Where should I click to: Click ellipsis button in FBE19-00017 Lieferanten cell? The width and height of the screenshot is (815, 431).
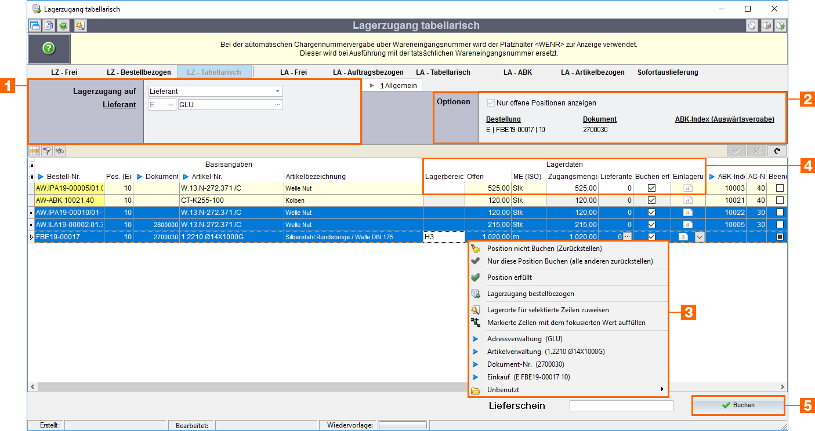coord(627,237)
